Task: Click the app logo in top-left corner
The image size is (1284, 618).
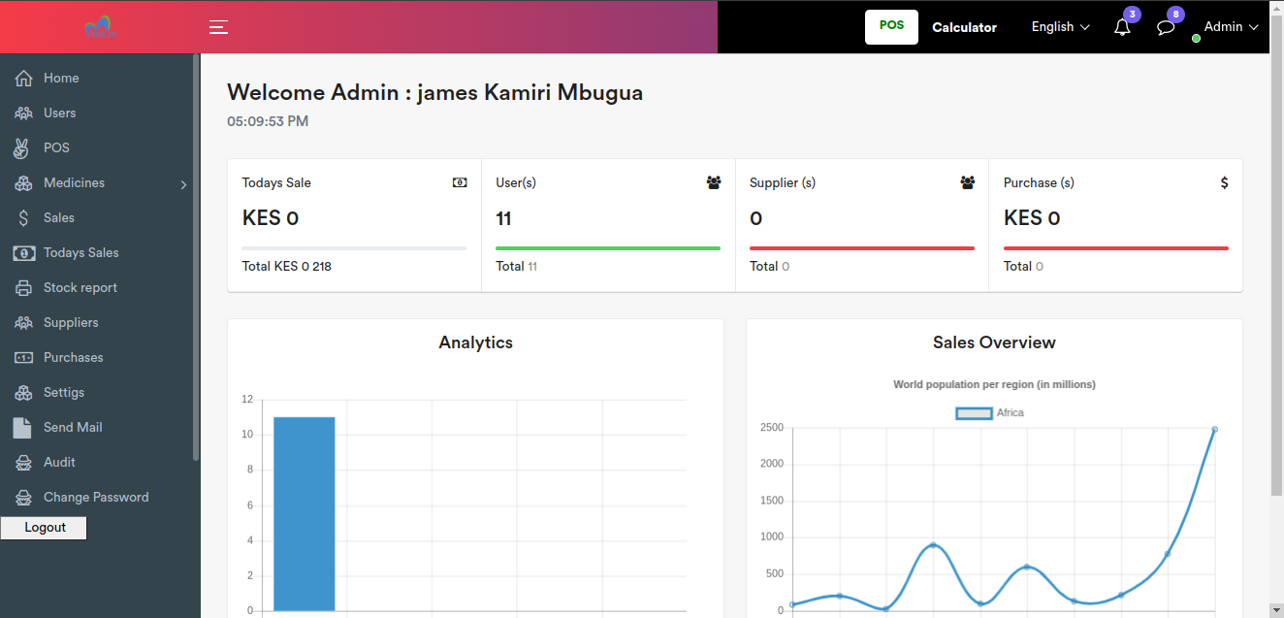Action: coord(100,27)
